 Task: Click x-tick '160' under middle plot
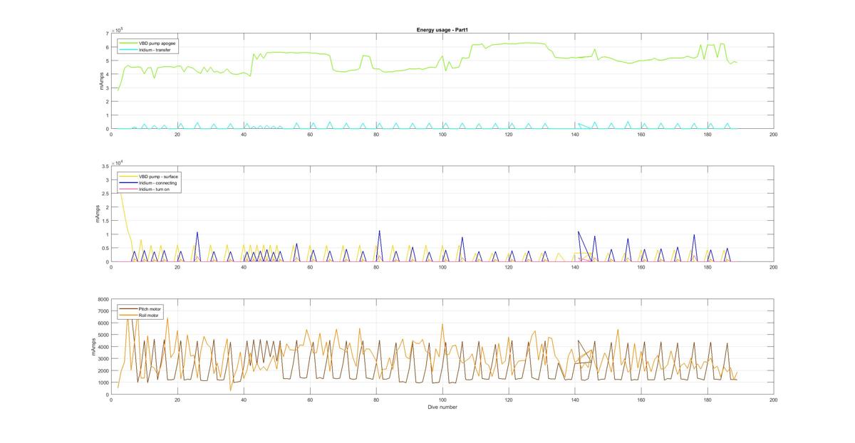[x=641, y=267]
